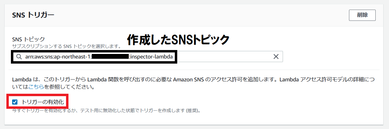Click empty space right of ARN in field
389x129 pixels.
(x=224, y=56)
